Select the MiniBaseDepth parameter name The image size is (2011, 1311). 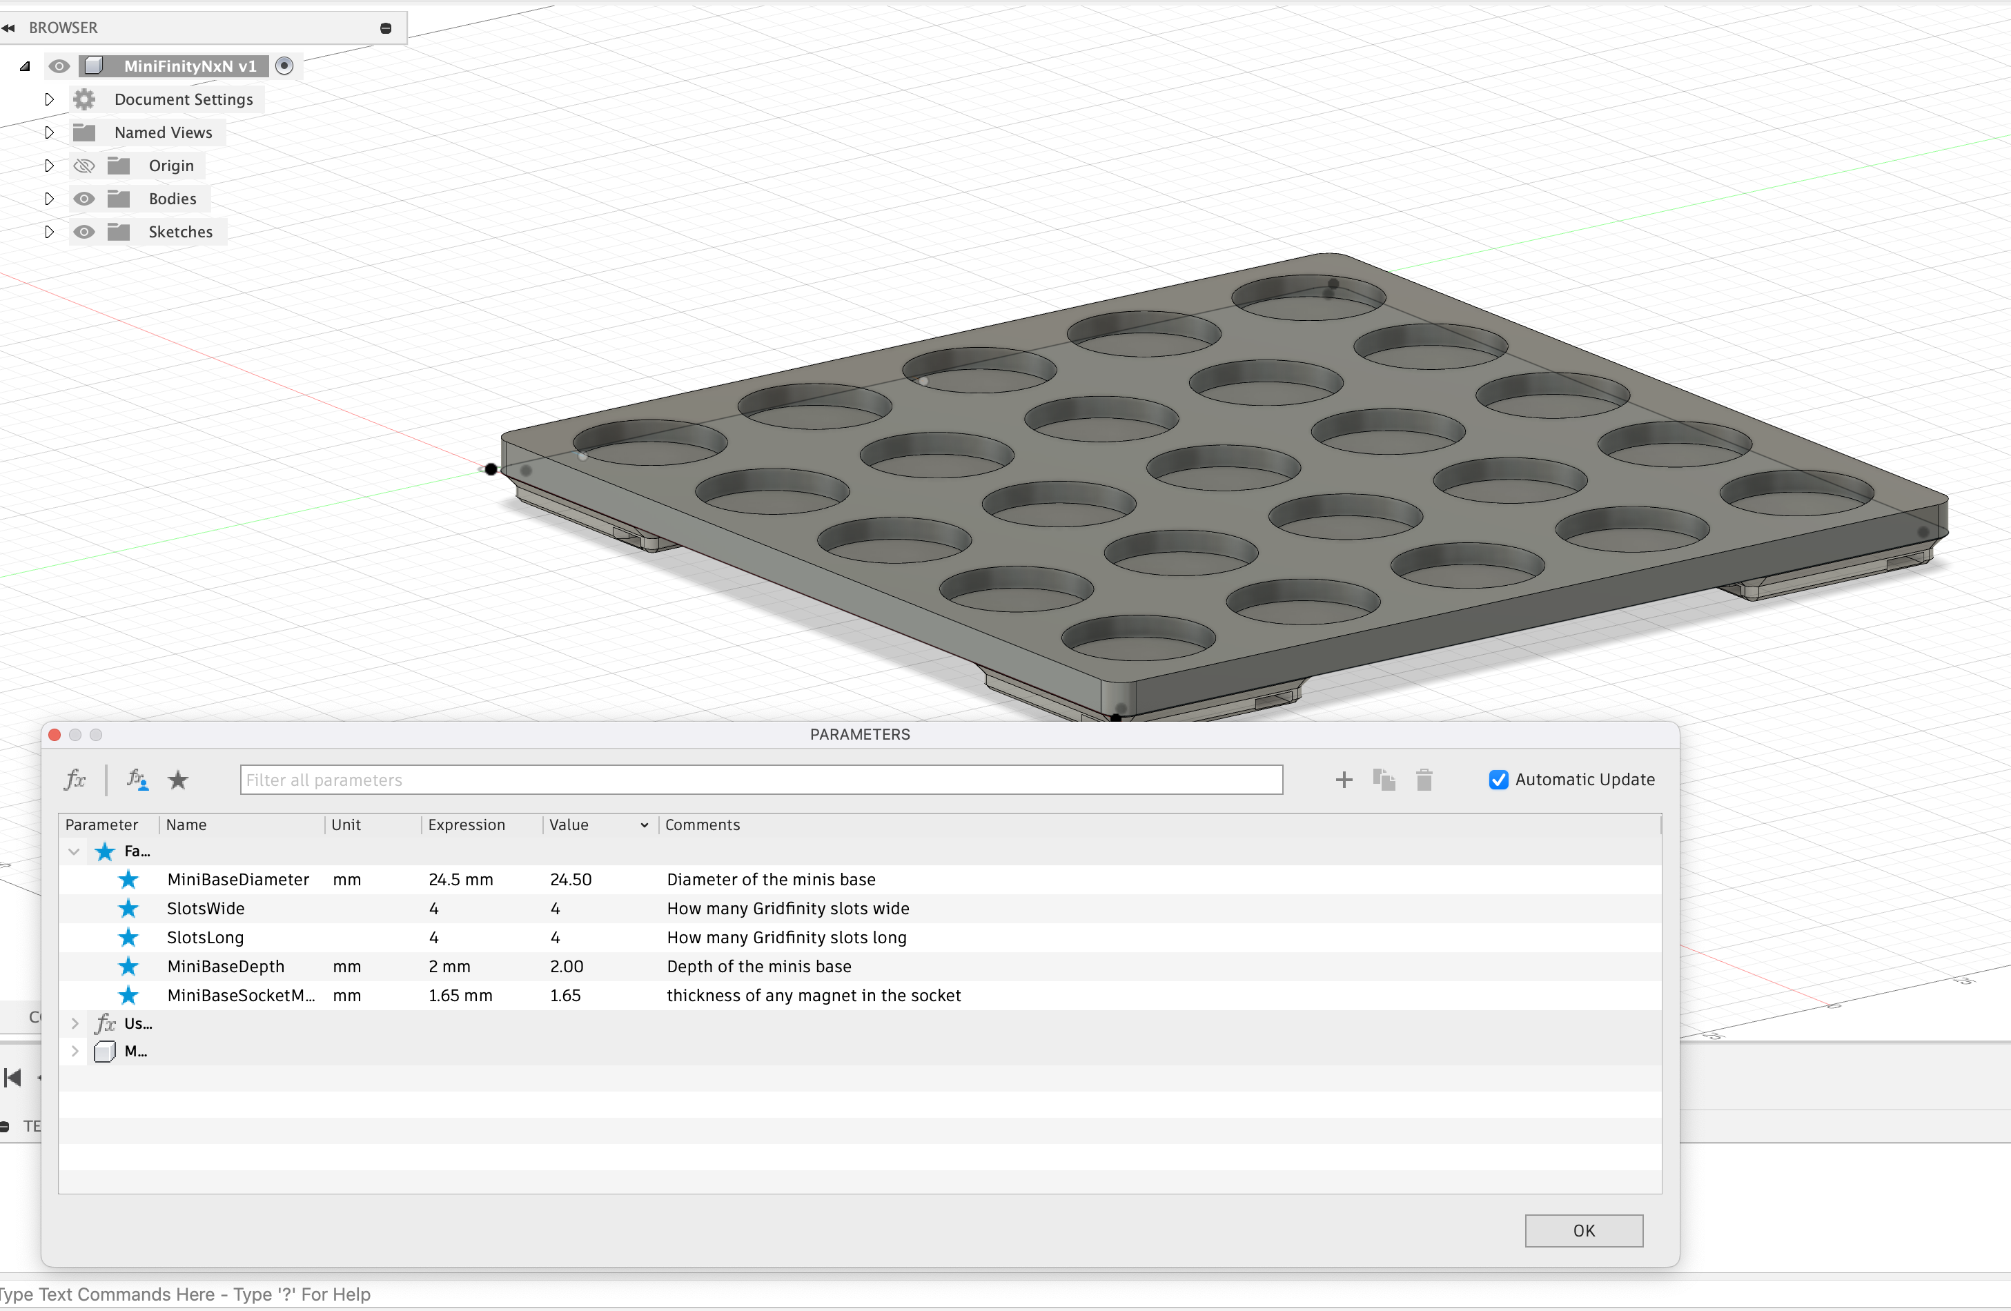tap(226, 967)
